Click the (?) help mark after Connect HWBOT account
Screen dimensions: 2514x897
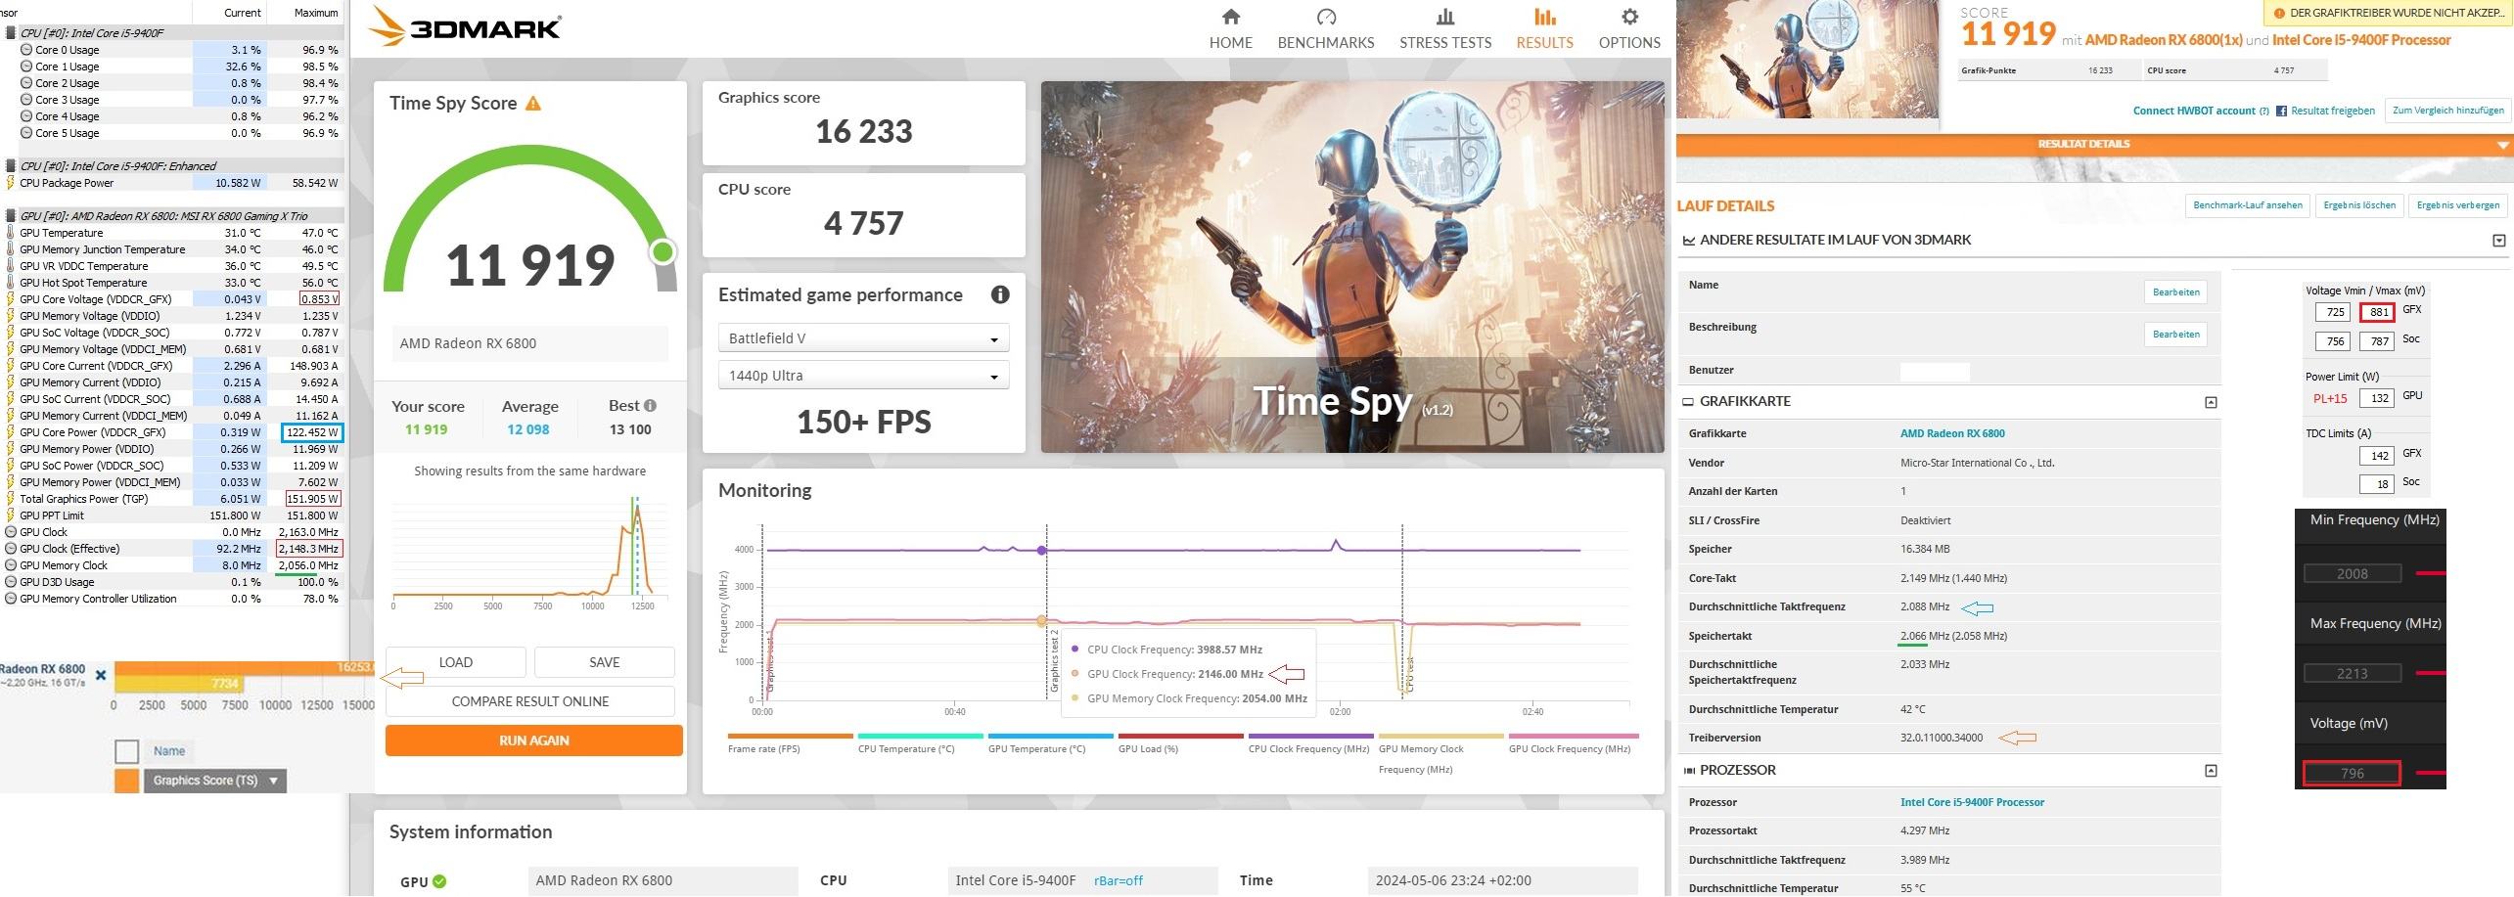(x=2263, y=111)
